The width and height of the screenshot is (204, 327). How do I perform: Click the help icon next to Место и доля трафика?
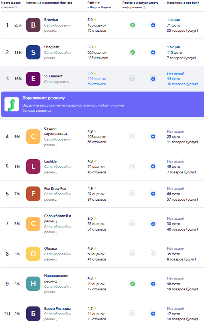[16, 8]
